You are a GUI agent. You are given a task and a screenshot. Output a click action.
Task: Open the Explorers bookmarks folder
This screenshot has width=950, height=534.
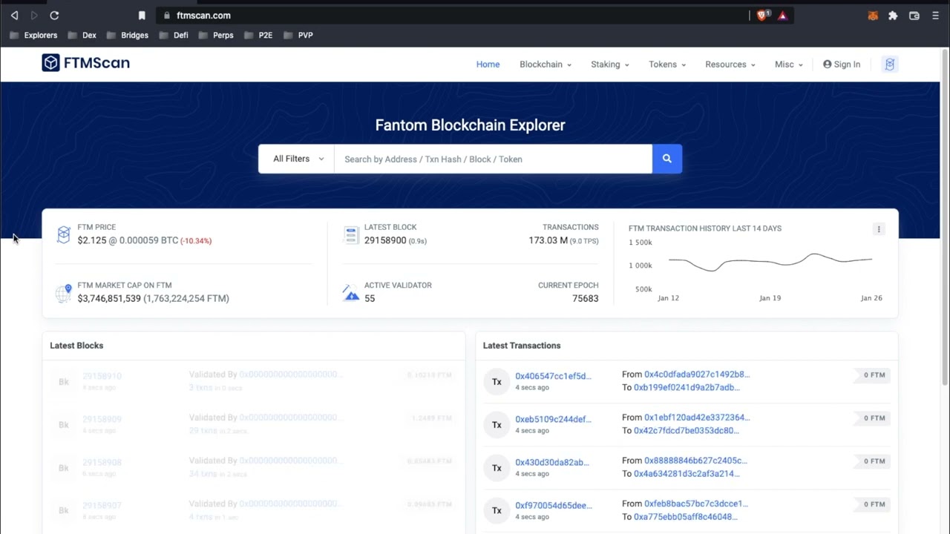coord(33,35)
